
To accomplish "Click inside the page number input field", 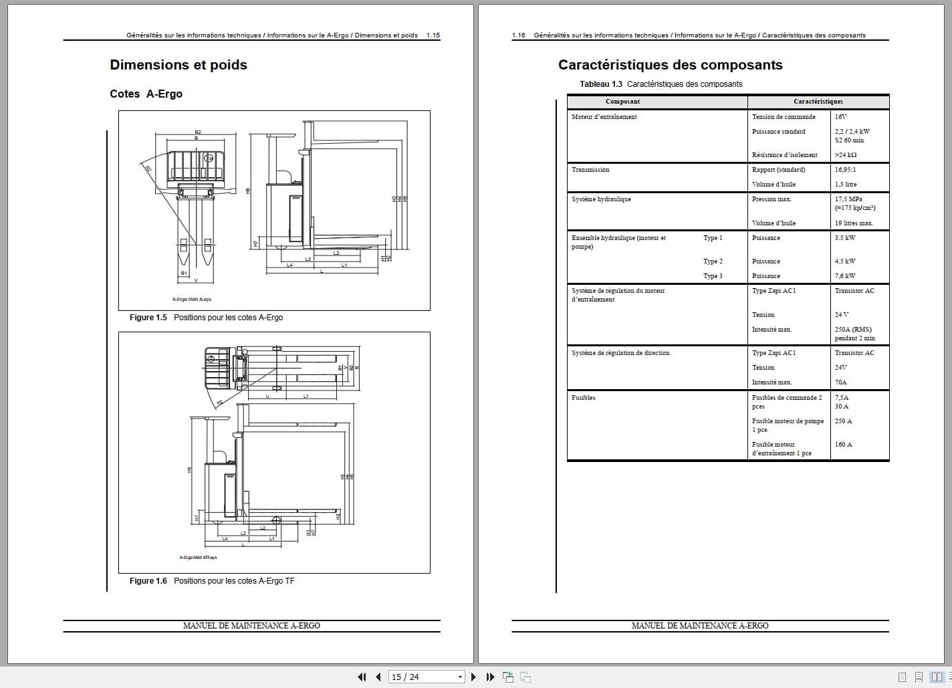I will click(414, 677).
